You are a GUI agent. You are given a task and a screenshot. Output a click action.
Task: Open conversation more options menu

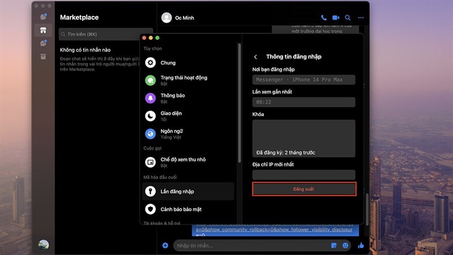(x=361, y=18)
